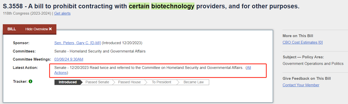
Task: Click the To President tracker step
Action: pos(161,82)
